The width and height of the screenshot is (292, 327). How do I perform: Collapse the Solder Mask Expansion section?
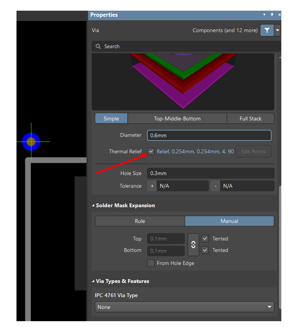point(94,206)
